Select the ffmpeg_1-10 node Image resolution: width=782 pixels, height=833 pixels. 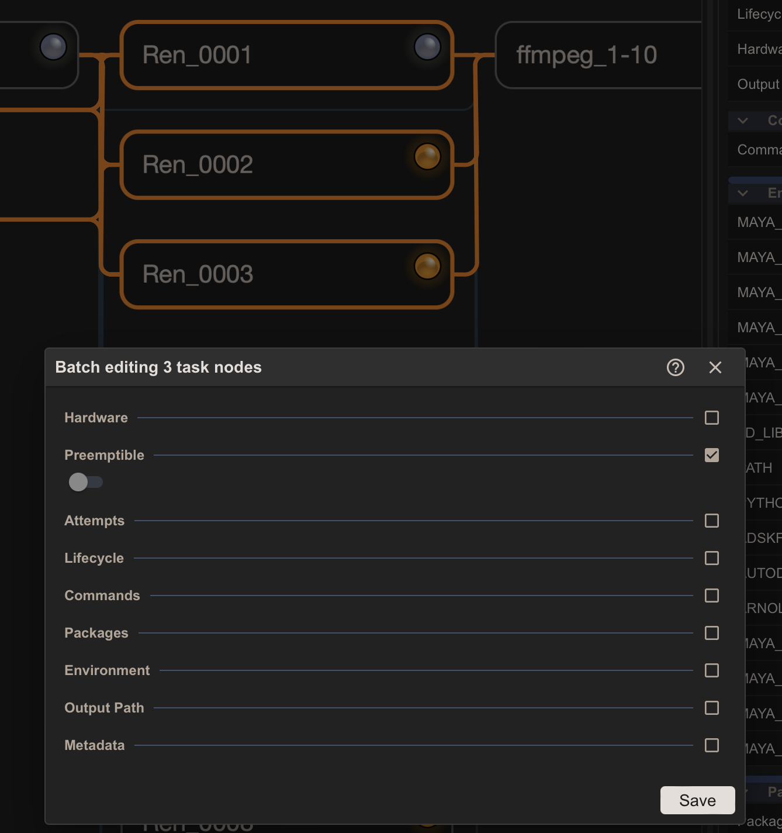[x=598, y=55]
